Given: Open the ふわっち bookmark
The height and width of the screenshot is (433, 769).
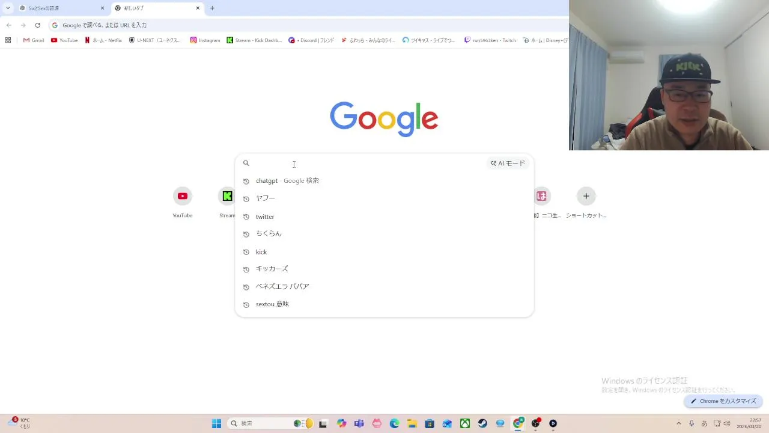Looking at the screenshot, I should pos(368,40).
